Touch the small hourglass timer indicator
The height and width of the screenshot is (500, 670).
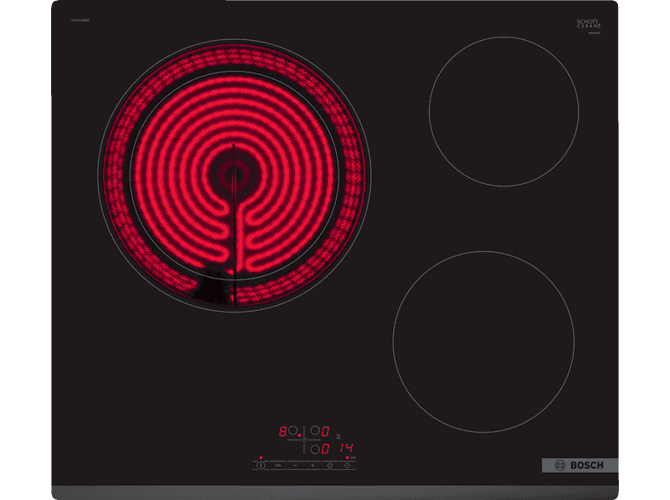coord(338,436)
